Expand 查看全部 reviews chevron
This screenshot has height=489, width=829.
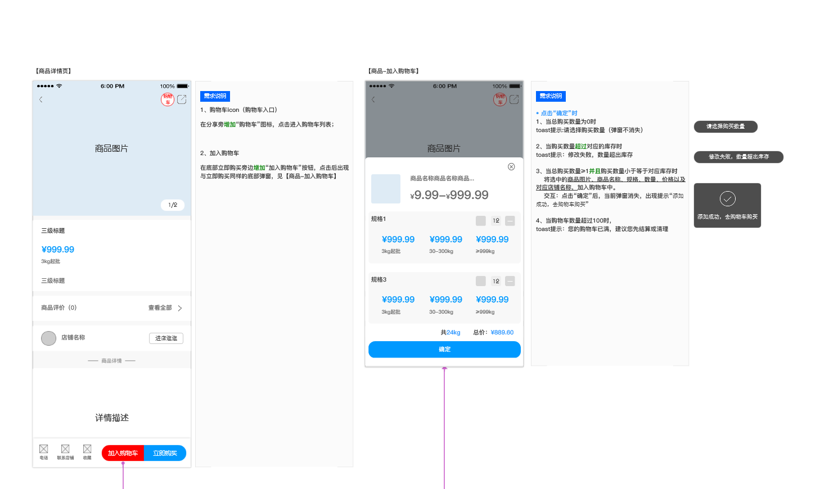[x=180, y=308]
